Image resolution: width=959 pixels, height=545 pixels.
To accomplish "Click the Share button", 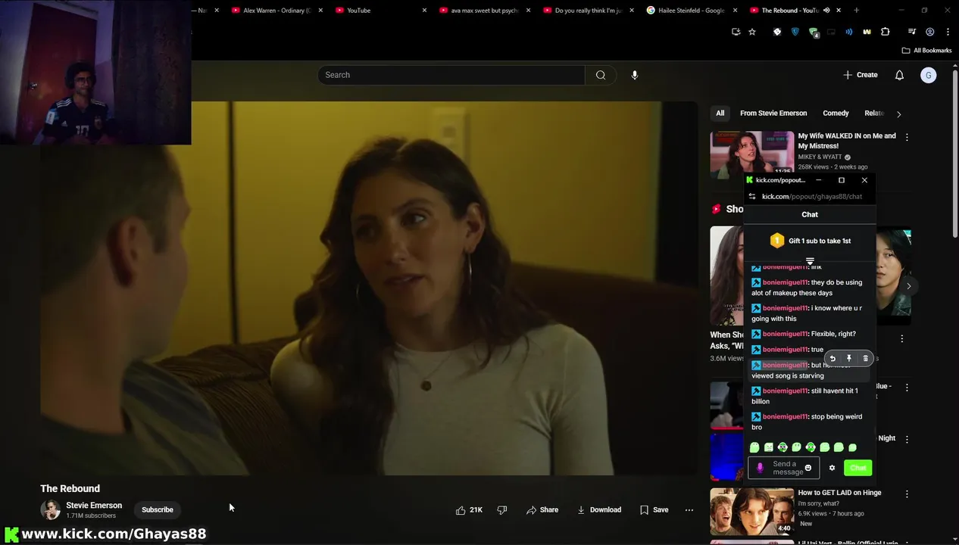I will click(x=542, y=510).
